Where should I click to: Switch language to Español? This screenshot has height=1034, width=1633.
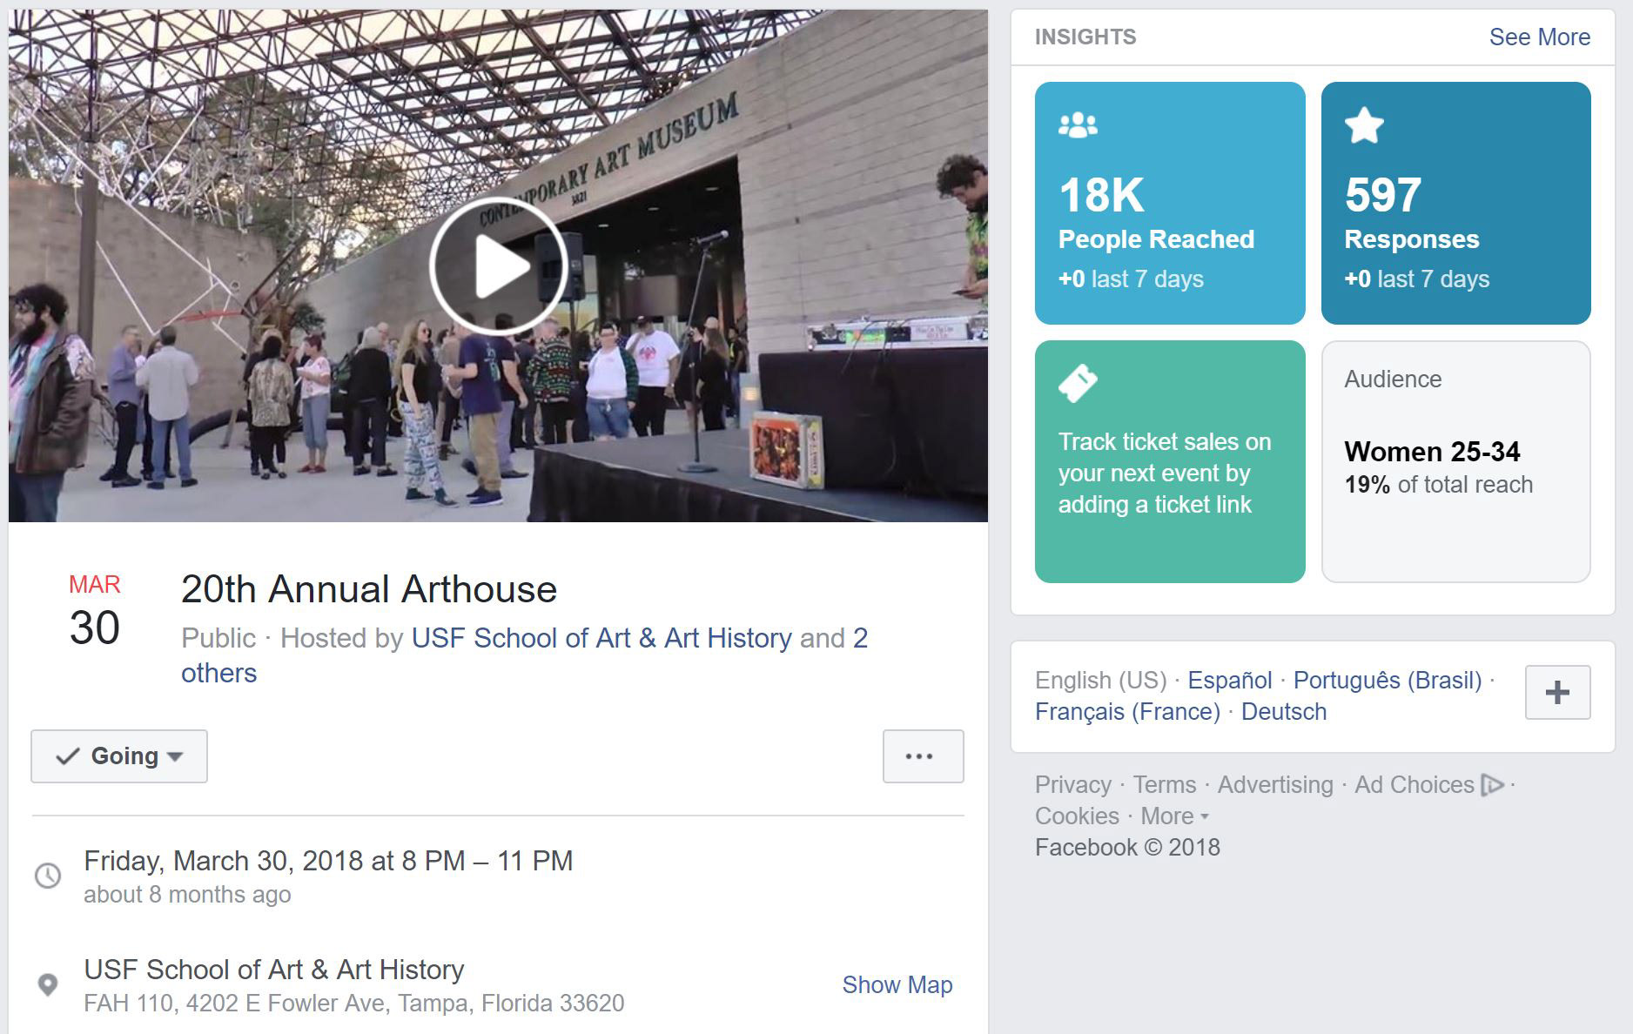1229,680
